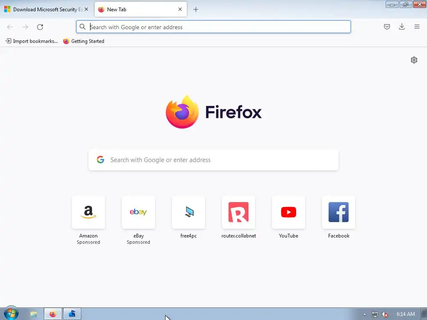Minimize the Firefox window

392,4
